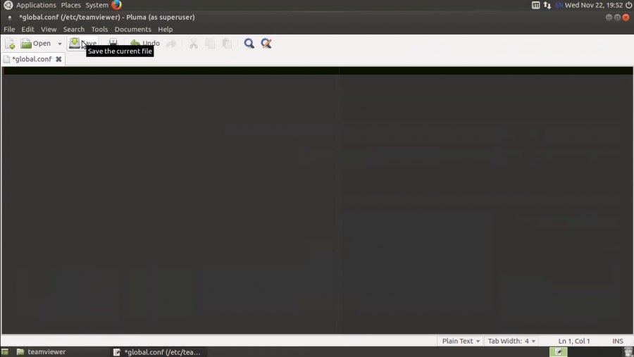Open the Documents menu
Screen dimensions: 634x357
pos(132,30)
